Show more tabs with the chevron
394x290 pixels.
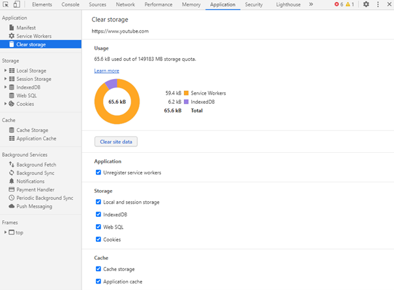[311, 5]
